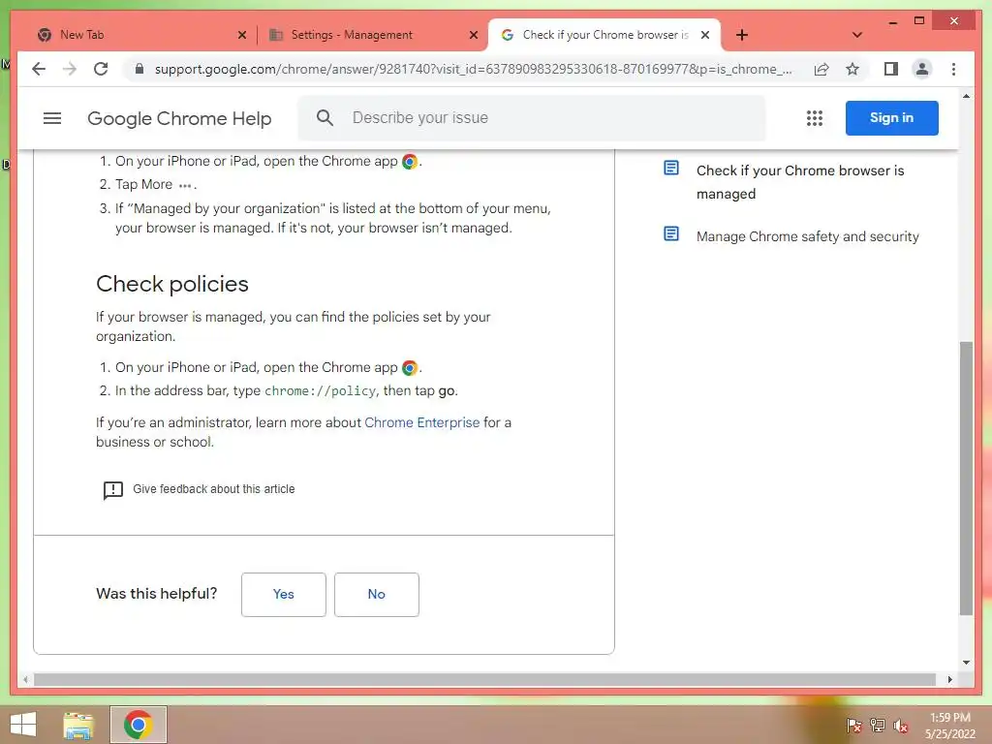Close the Check if your Chrome tab
This screenshot has height=744, width=992.
(705, 35)
